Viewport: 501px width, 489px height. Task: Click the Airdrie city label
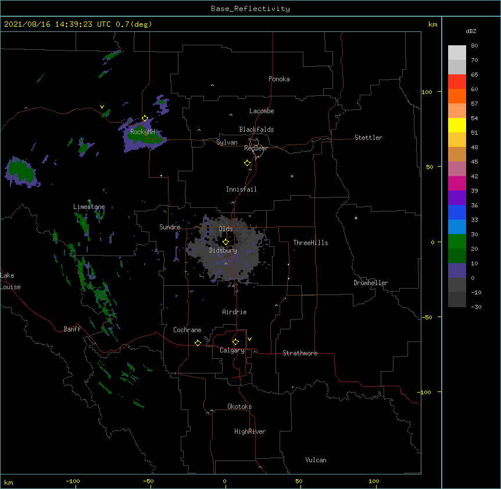[x=234, y=312]
